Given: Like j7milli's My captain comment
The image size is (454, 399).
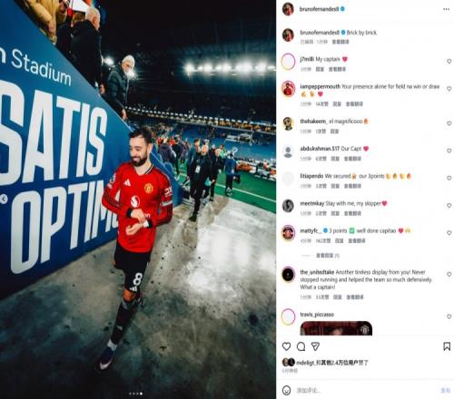Looking at the screenshot, I should (449, 62).
